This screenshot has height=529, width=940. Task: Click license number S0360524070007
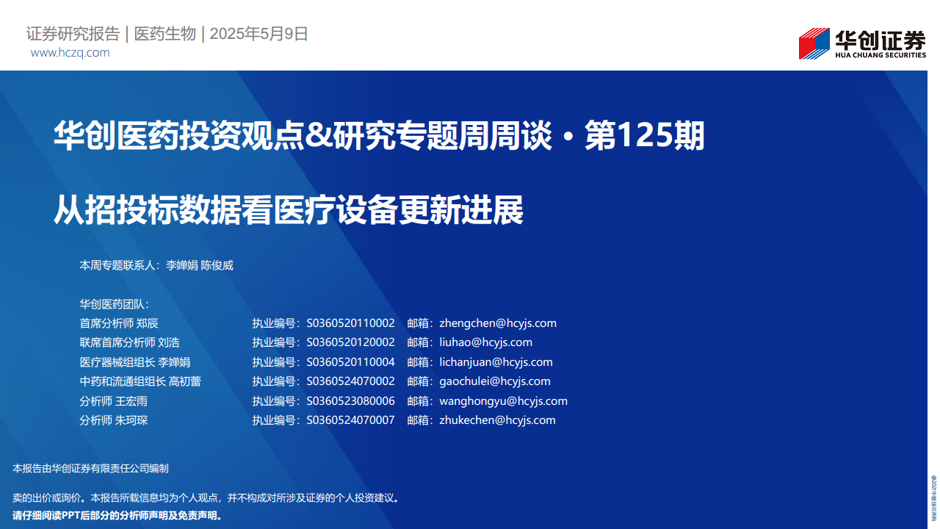pos(350,420)
